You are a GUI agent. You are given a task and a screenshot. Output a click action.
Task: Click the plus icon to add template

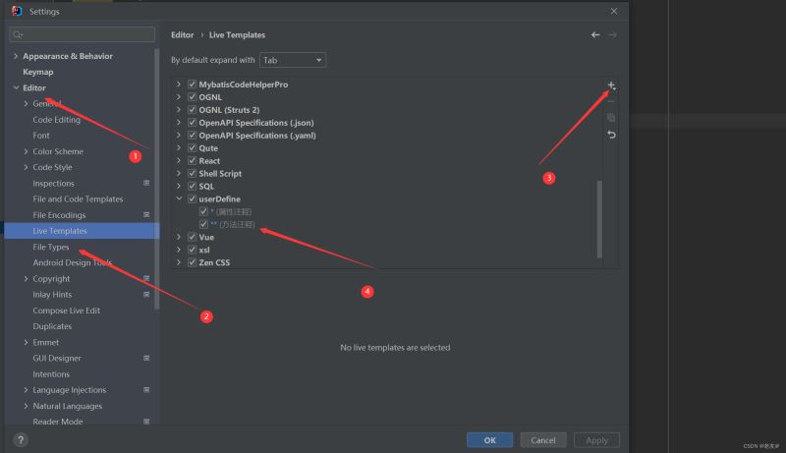(611, 85)
